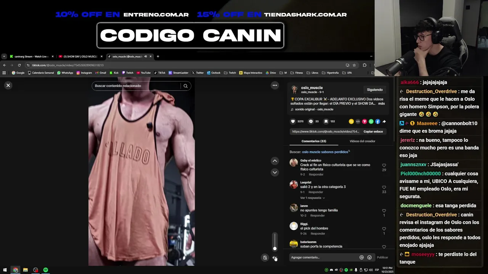This screenshot has width=488, height=274.
Task: Close the oslo_muscle TikTok browser tab
Action: 151,56
